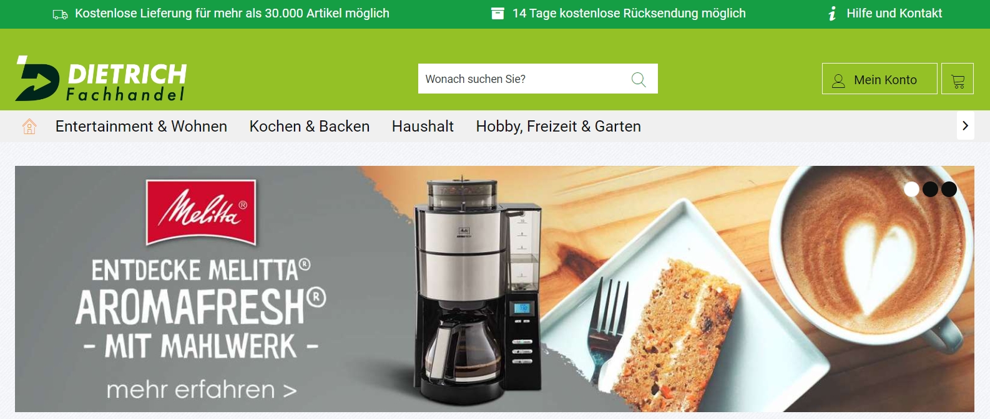Click the info icon beside Hilfe
Screen dimensions: 990x419
pyautogui.click(x=832, y=13)
